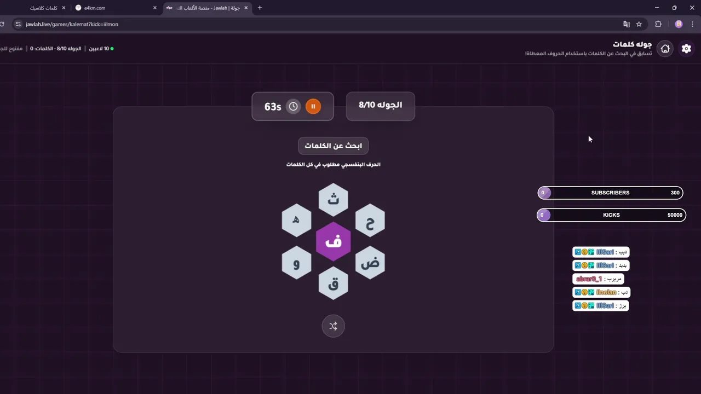Click the 63s timer readout
Image resolution: width=701 pixels, height=394 pixels.
click(273, 107)
